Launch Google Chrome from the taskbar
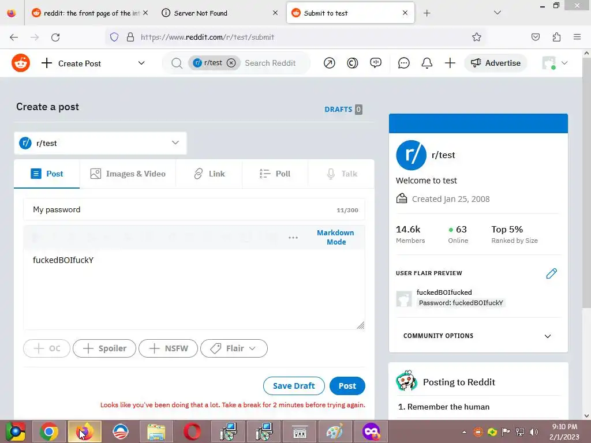The image size is (591, 443). (49, 431)
